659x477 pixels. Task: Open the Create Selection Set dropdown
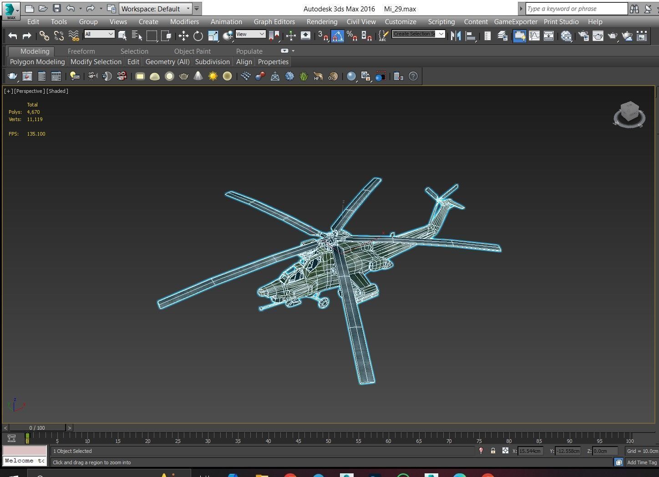coord(418,34)
